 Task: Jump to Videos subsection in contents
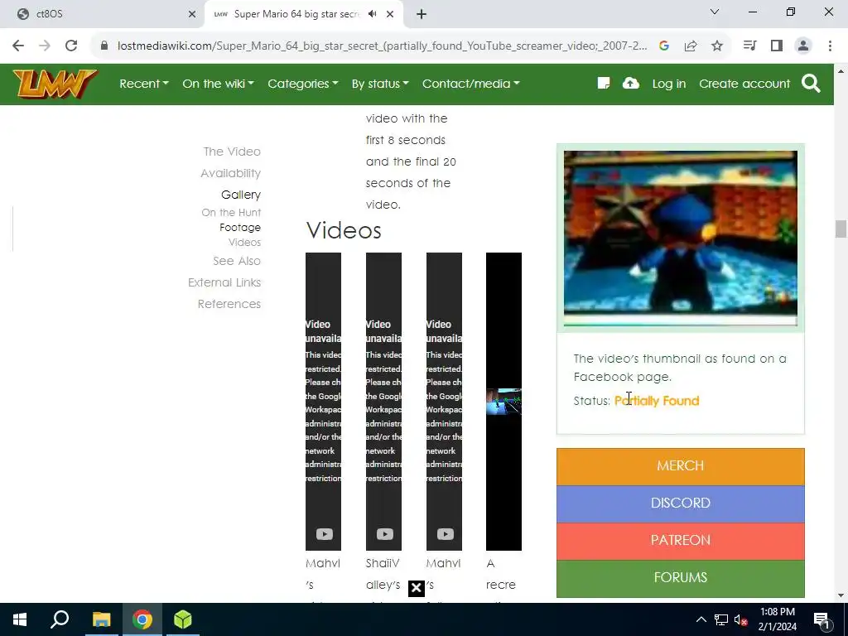tap(244, 243)
